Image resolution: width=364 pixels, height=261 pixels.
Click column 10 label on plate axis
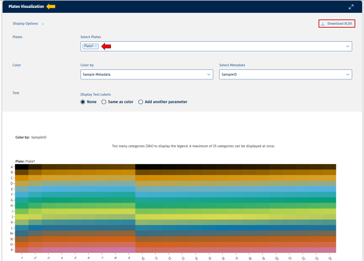click(x=142, y=258)
